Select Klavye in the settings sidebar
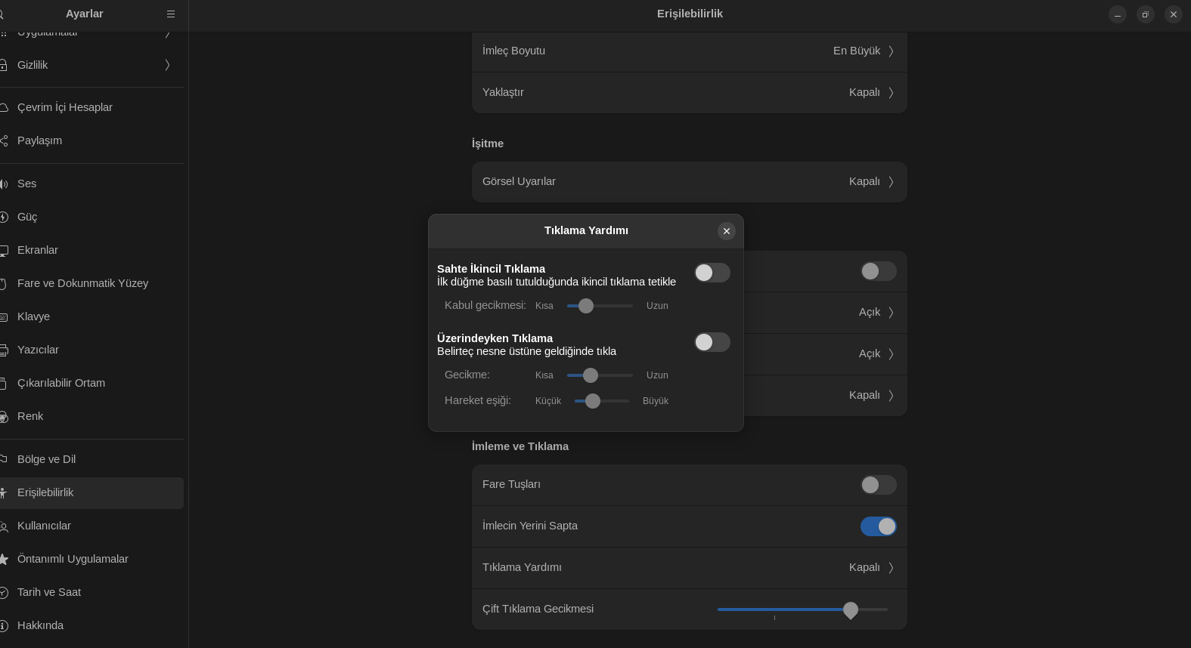This screenshot has height=648, width=1191. point(34,316)
